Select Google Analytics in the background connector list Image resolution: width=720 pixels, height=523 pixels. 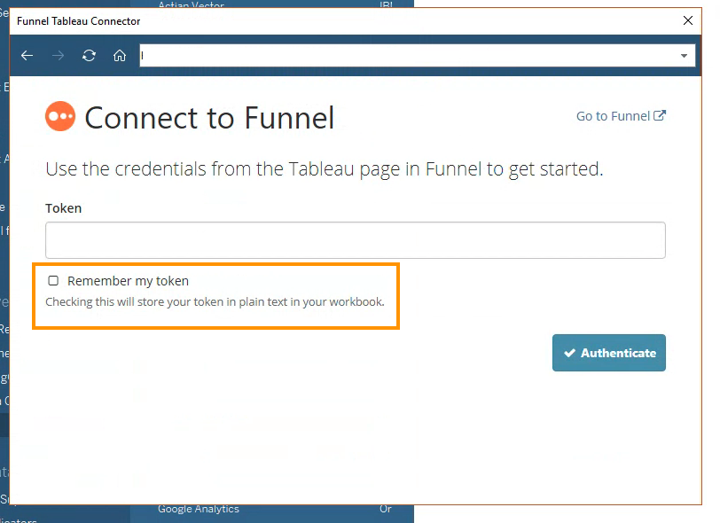click(x=199, y=509)
